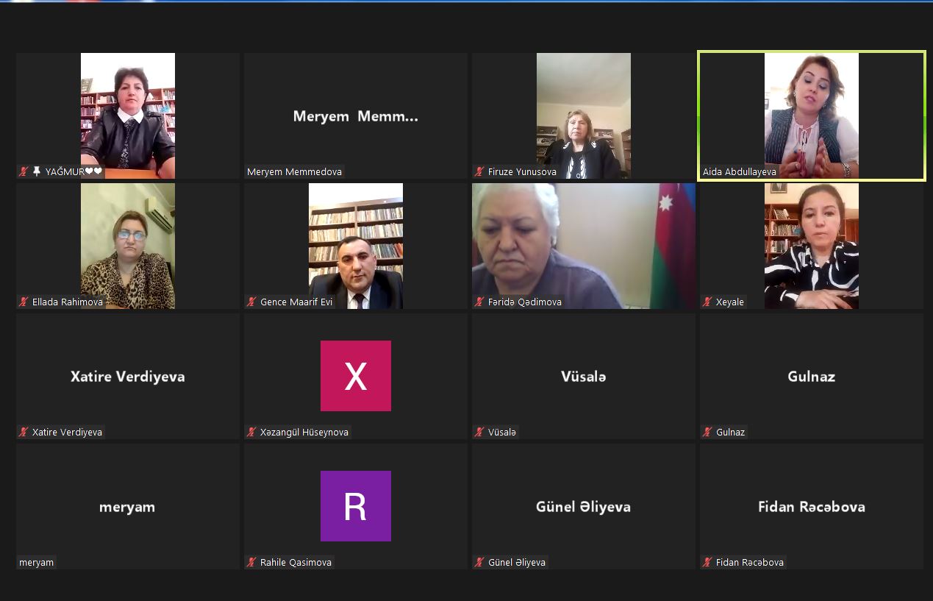Select the Meryem Memmedova participant tile
The image size is (933, 601).
tap(355, 116)
